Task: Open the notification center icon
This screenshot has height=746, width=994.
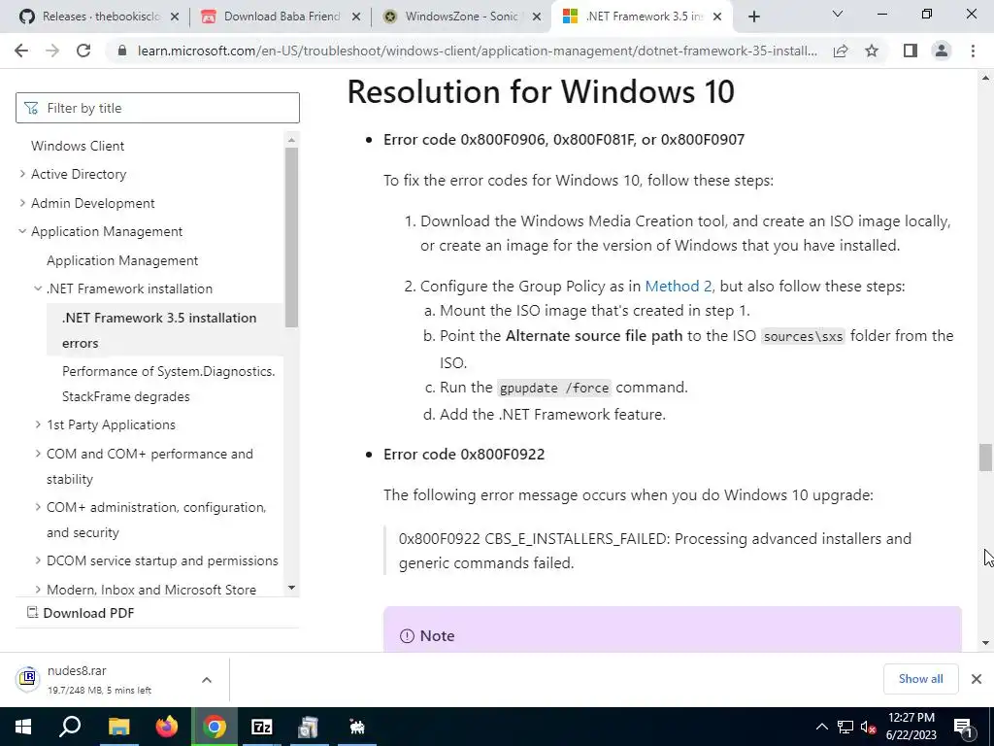Action: click(x=964, y=727)
